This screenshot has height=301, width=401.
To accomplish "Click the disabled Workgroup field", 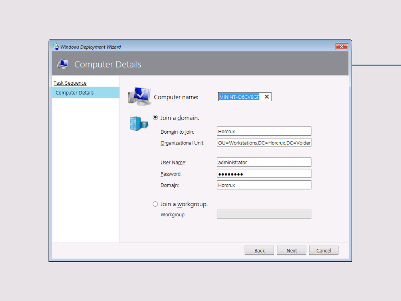I will click(x=264, y=214).
